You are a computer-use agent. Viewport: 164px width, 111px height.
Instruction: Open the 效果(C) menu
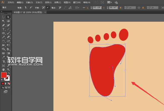(58, 2)
